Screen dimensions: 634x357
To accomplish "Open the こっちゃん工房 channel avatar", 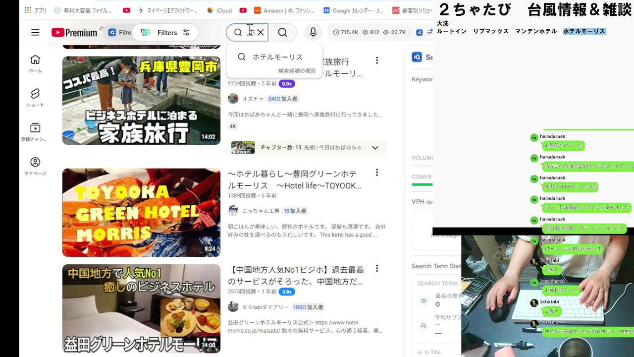I will point(233,211).
